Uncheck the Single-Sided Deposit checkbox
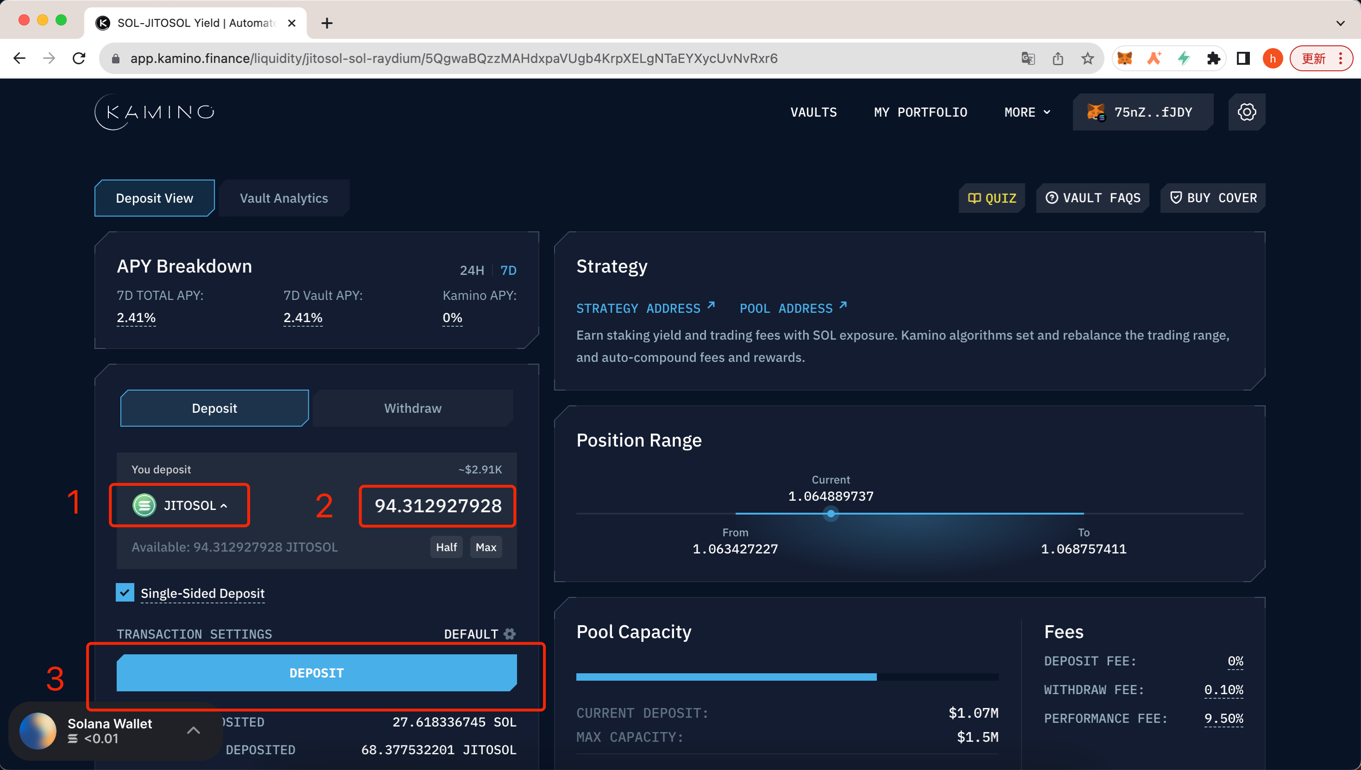This screenshot has height=770, width=1361. (125, 592)
